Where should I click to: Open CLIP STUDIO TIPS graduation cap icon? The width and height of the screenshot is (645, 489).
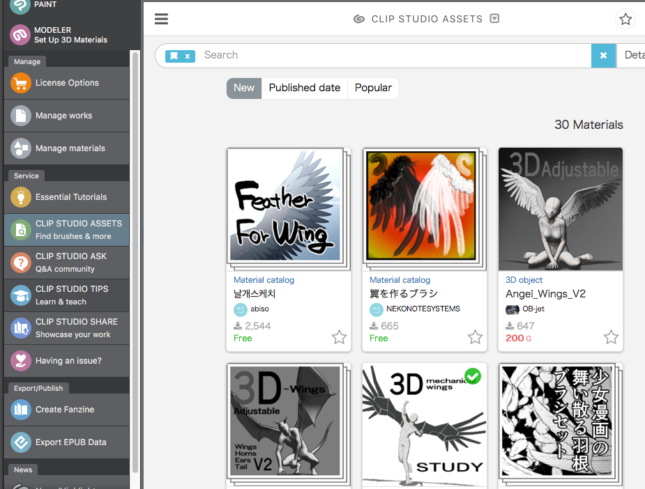tap(20, 295)
